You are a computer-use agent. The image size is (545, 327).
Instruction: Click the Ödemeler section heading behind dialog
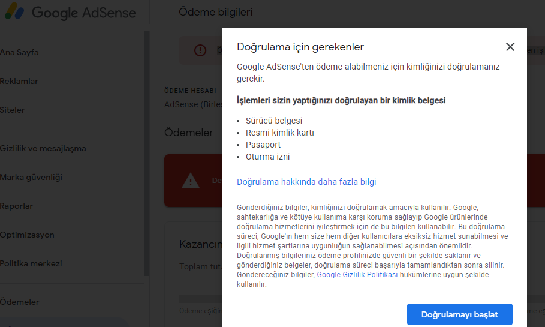click(189, 133)
